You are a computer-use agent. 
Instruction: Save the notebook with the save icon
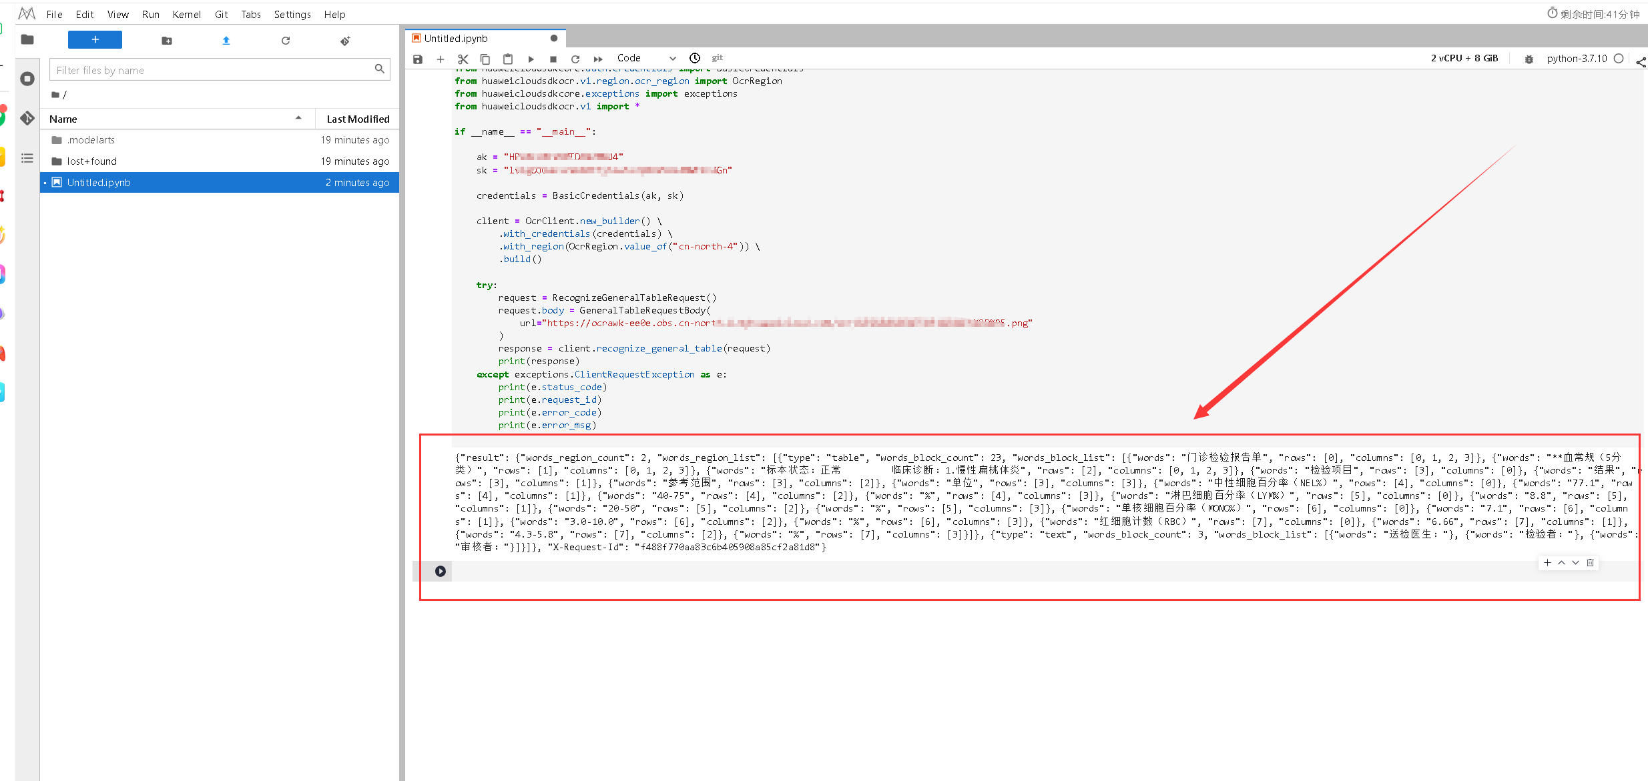point(418,59)
